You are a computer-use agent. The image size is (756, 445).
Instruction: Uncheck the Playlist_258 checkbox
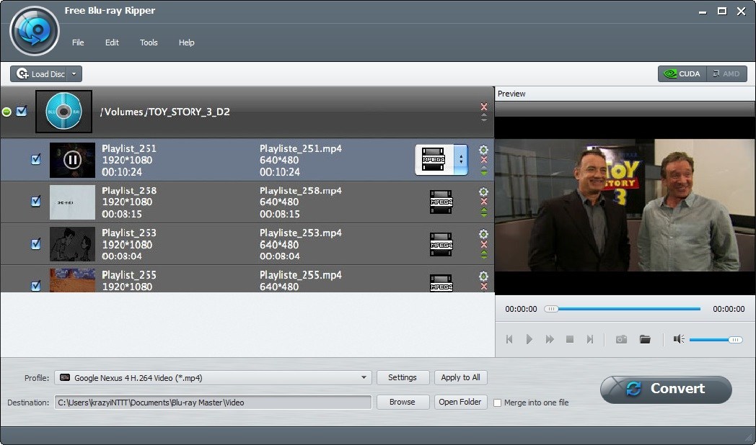36,202
